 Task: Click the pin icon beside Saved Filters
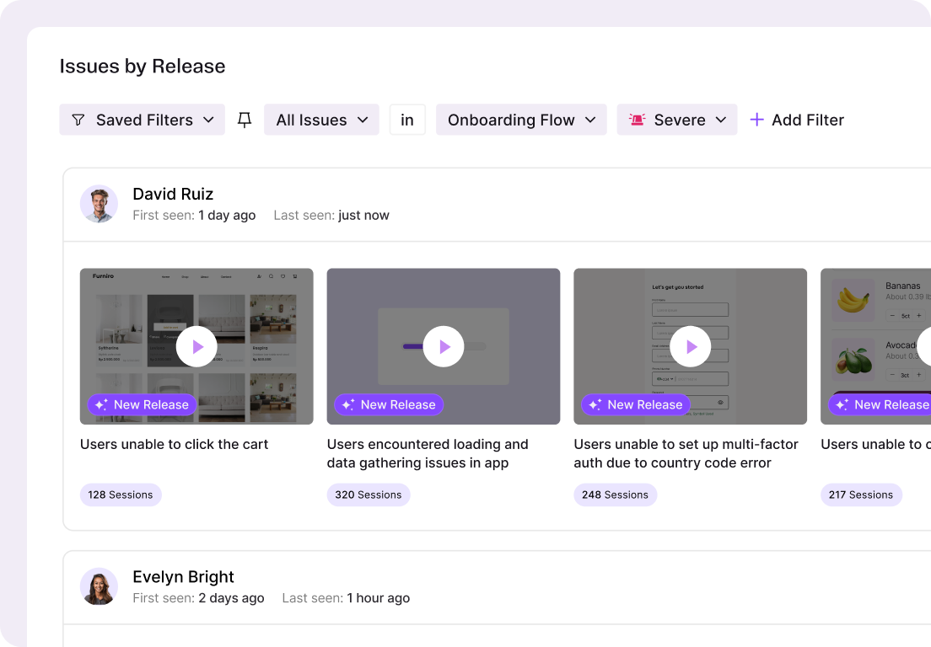click(x=244, y=120)
